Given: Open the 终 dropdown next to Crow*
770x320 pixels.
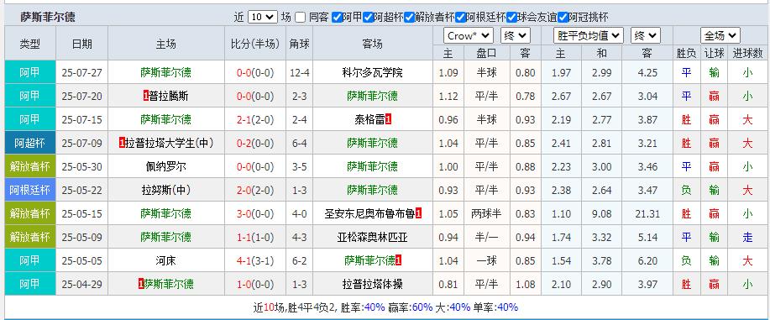Looking at the screenshot, I should coord(516,35).
